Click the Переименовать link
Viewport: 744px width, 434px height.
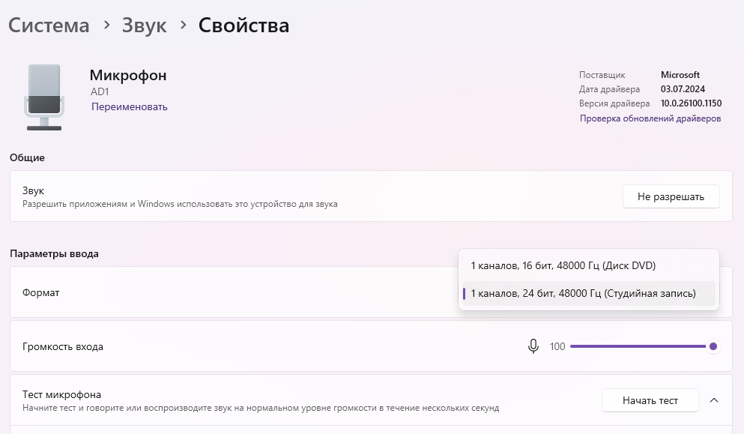(x=130, y=106)
